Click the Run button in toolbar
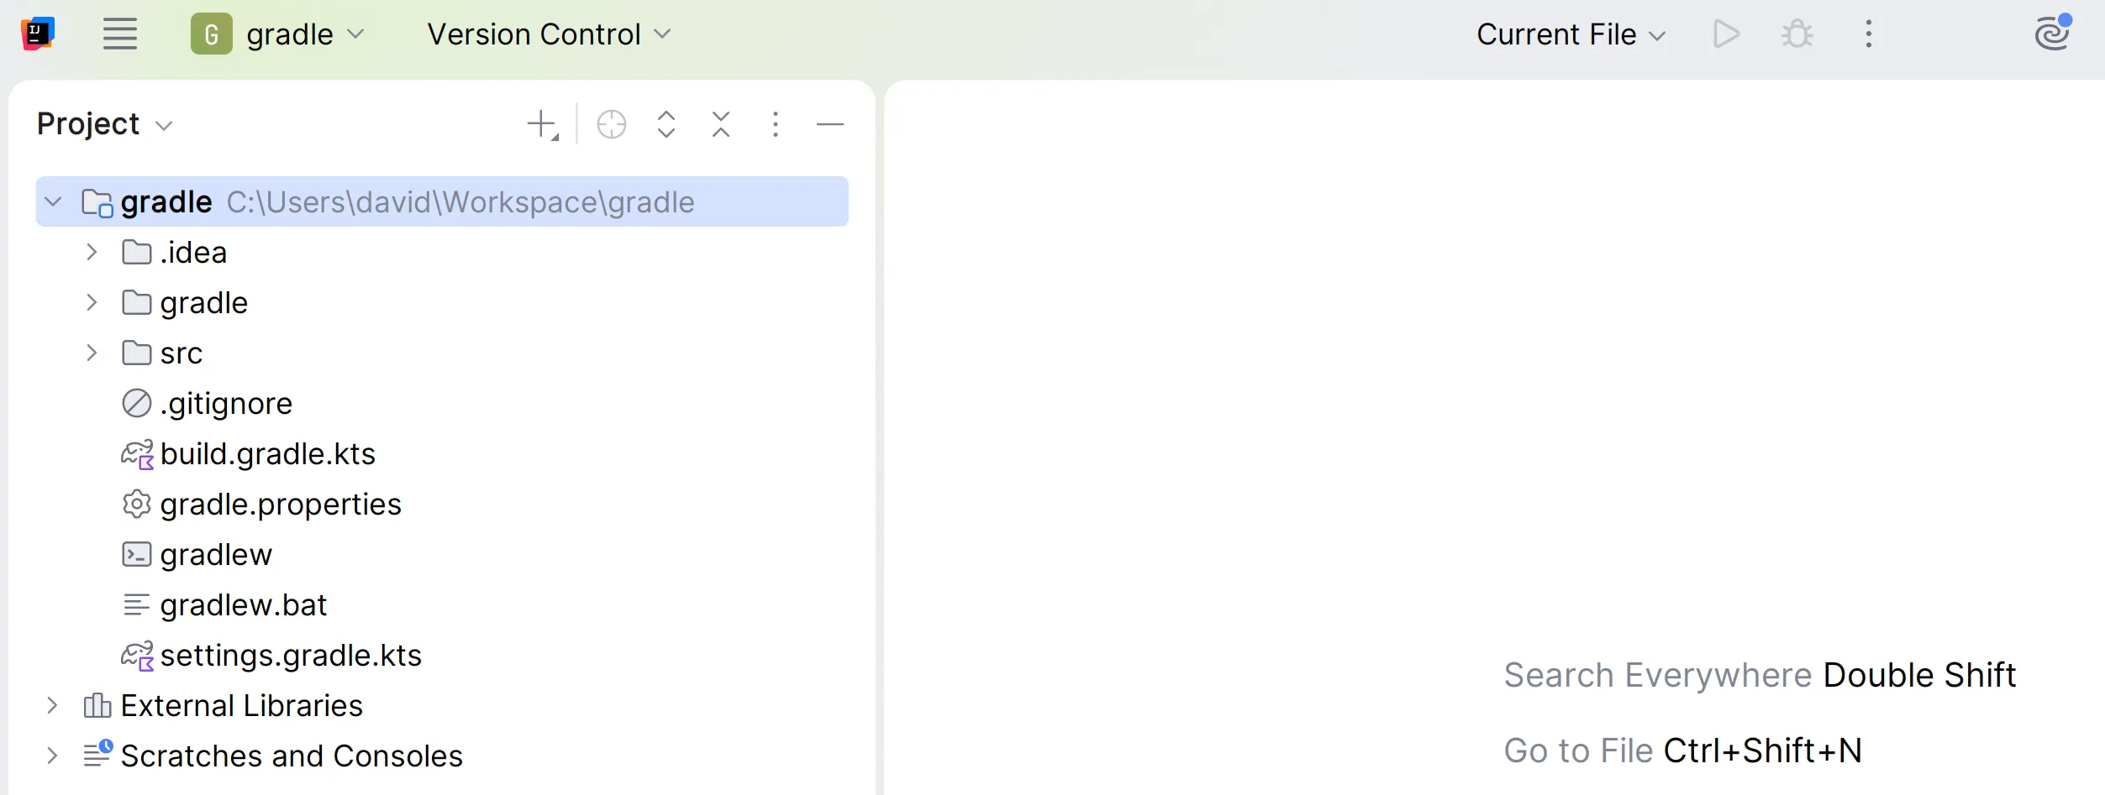This screenshot has height=795, width=2105. click(1725, 34)
